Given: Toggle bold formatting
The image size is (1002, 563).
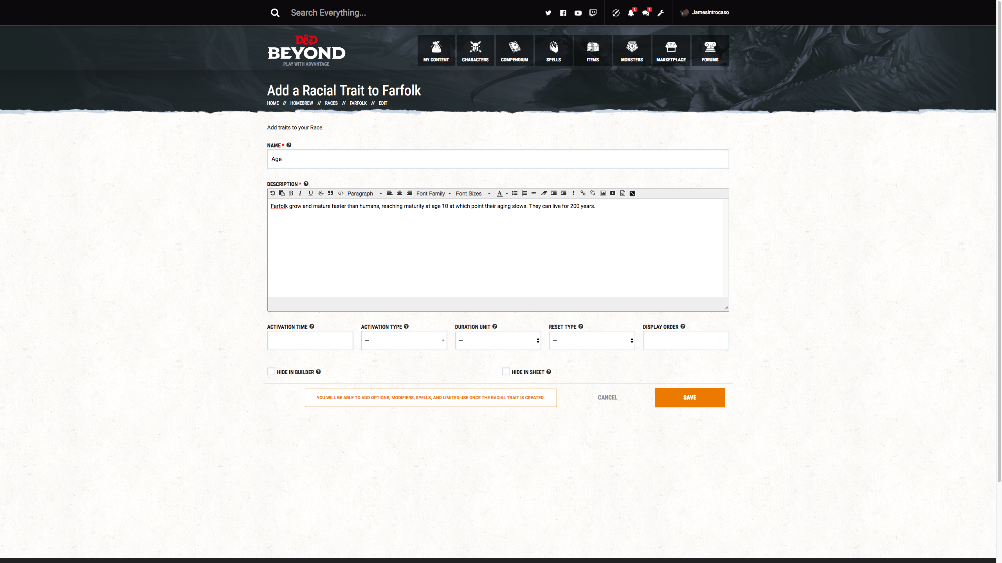Looking at the screenshot, I should [291, 193].
